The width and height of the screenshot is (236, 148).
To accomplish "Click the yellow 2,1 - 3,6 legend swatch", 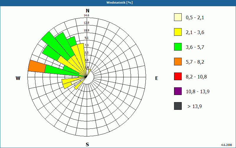I will tap(178, 32).
